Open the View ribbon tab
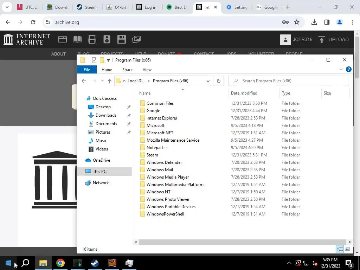The image size is (360, 270). click(147, 70)
